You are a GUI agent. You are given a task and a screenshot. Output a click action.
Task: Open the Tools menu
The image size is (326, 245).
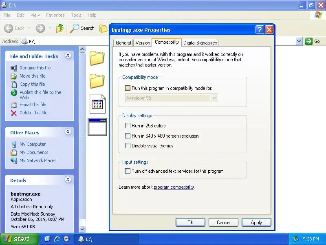(x=76, y=15)
